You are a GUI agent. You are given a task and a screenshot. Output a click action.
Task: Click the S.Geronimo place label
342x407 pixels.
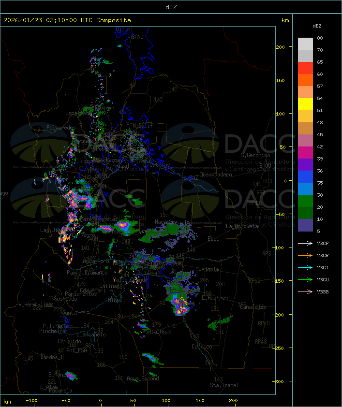pyautogui.click(x=255, y=155)
